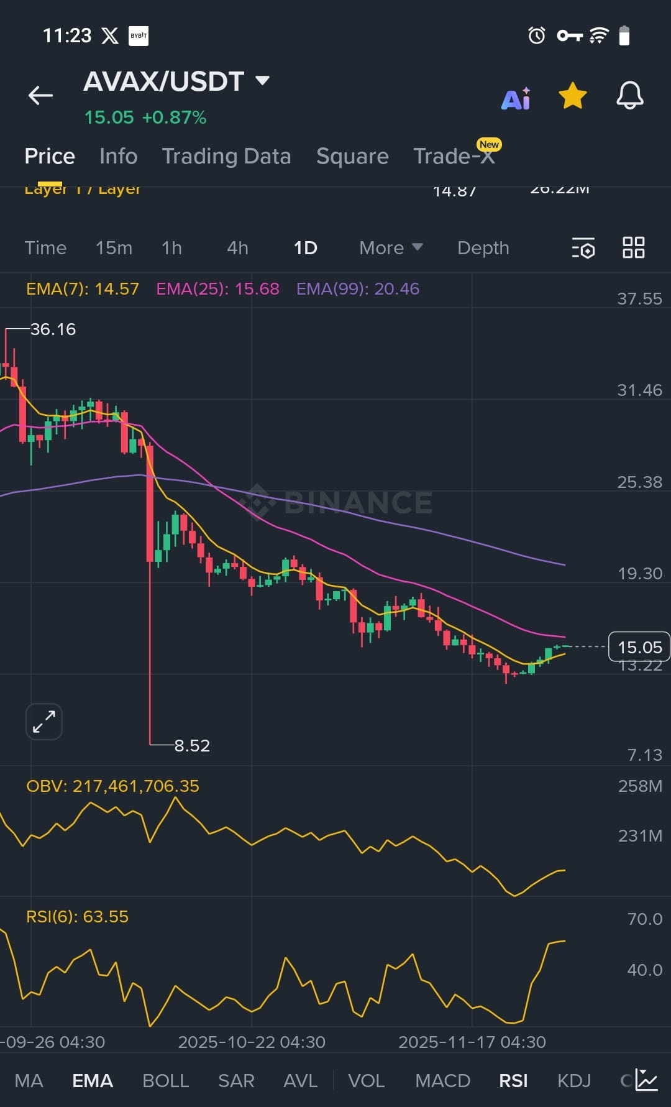Go back using the left arrow

(40, 95)
